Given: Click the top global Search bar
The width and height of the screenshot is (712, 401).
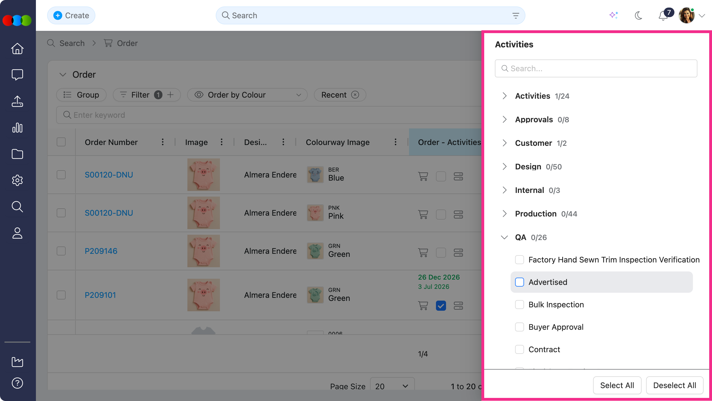Looking at the screenshot, I should [370, 15].
